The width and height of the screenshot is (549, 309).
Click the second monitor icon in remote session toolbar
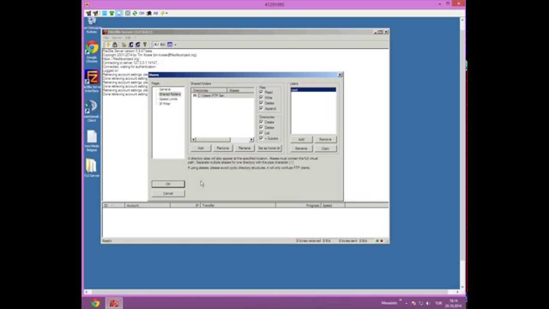95,13
